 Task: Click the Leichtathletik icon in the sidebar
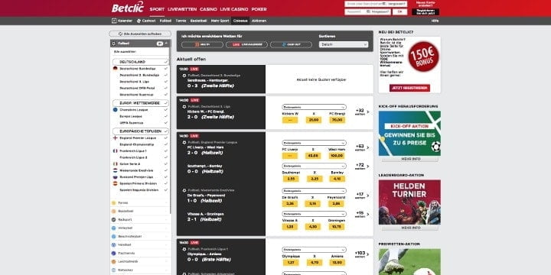(113, 262)
